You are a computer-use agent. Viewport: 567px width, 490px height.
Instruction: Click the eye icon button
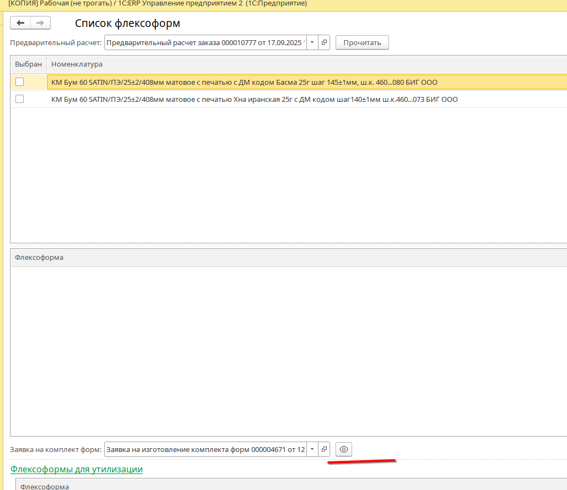(344, 449)
